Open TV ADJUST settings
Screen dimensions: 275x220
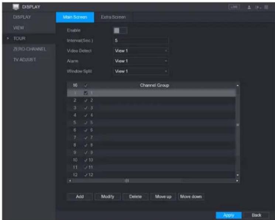pos(25,60)
